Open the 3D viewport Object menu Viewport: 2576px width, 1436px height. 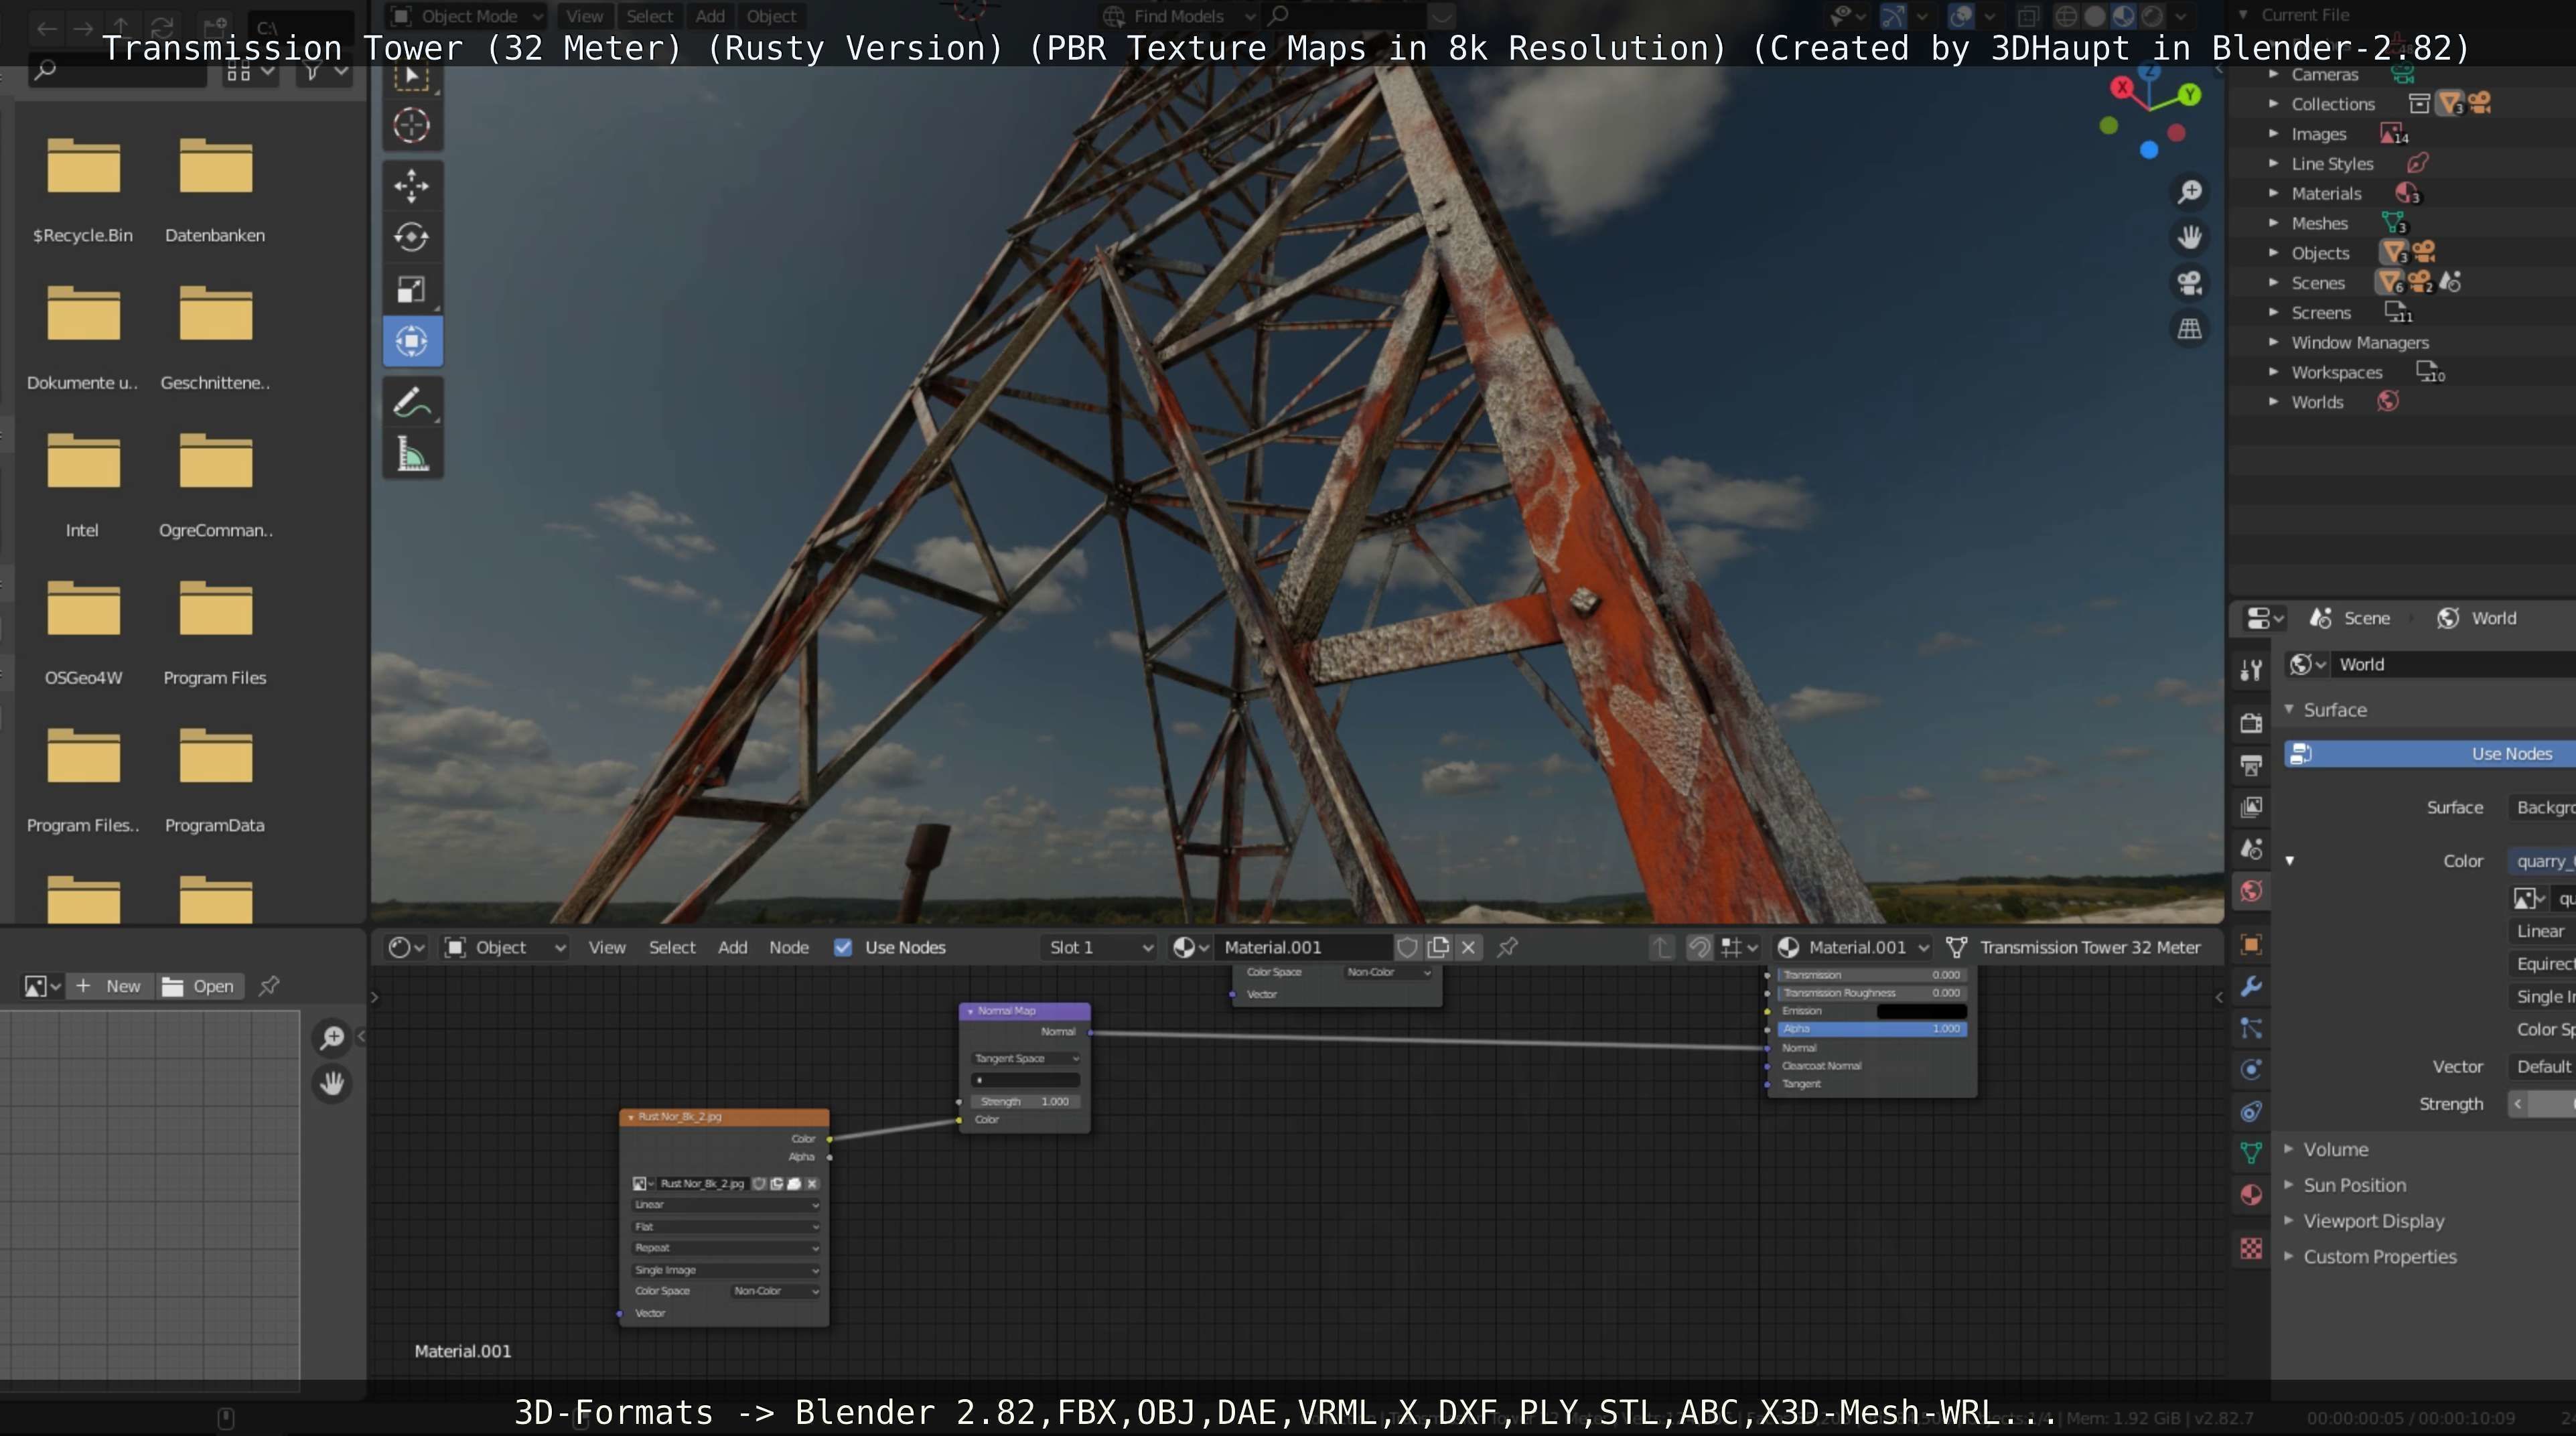tap(771, 16)
